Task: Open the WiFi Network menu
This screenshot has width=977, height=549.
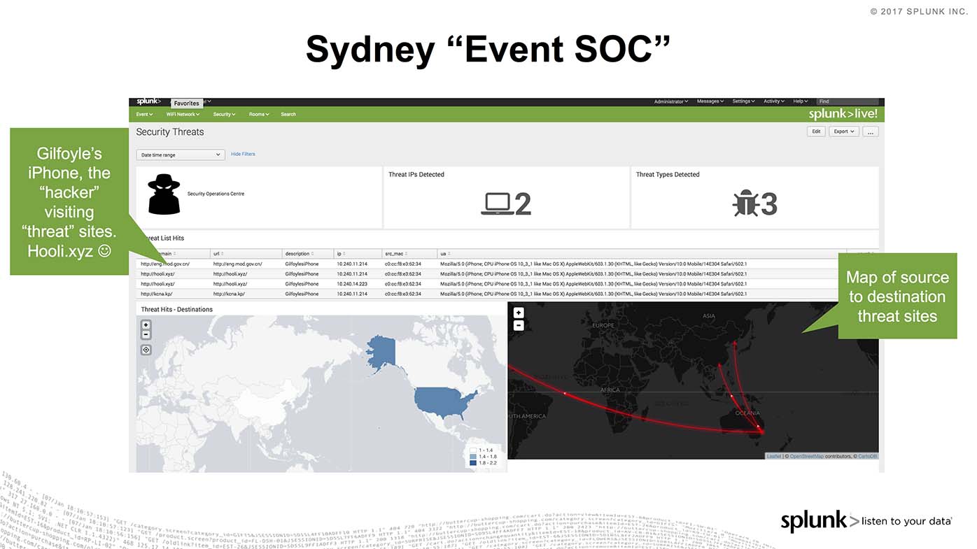Action: point(183,114)
